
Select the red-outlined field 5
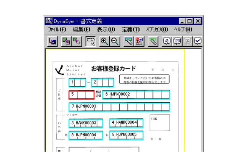tap(81, 95)
